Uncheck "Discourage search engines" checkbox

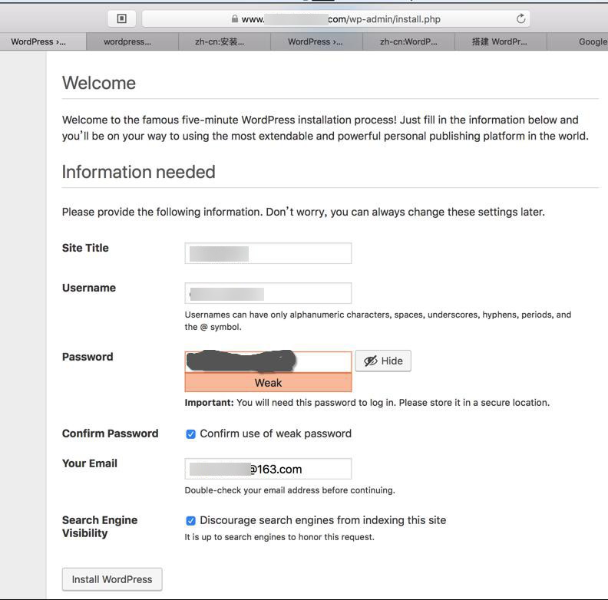[x=191, y=520]
